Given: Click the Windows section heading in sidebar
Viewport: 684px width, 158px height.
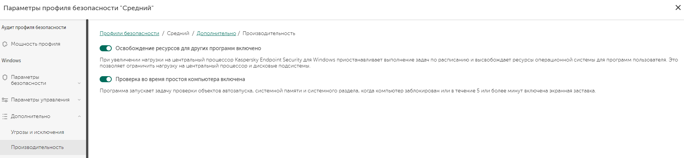Looking at the screenshot, I should pyautogui.click(x=11, y=61).
